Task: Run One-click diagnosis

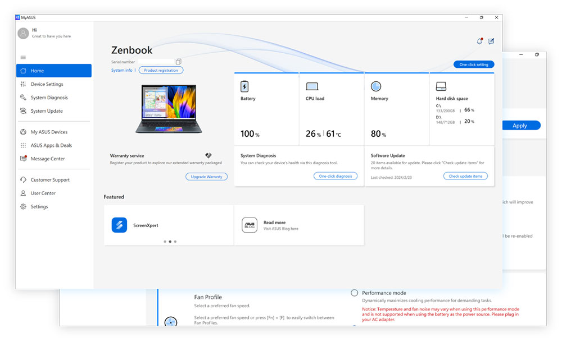Action: coord(336,176)
